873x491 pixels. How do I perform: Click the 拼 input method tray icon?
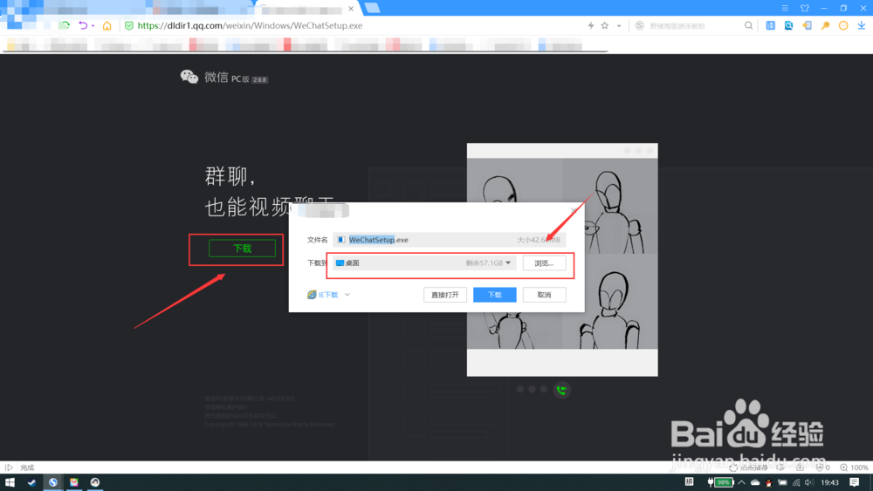click(690, 482)
